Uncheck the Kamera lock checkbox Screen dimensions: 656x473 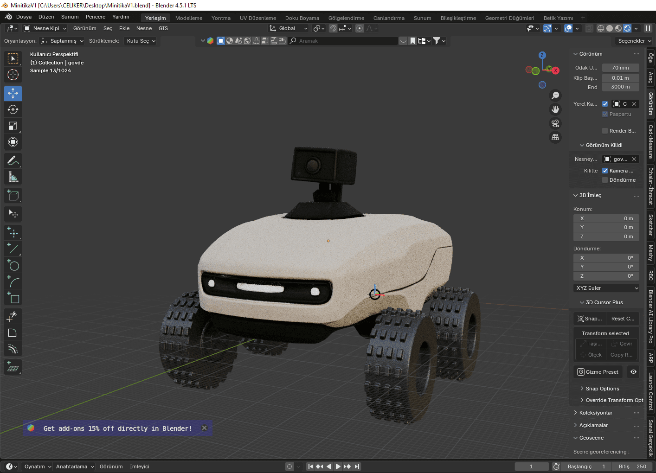coord(605,171)
